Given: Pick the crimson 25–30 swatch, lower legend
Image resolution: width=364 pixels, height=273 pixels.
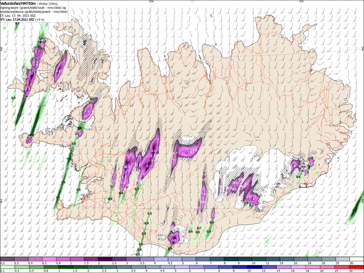Looking at the screenshot, I should coord(342,267).
